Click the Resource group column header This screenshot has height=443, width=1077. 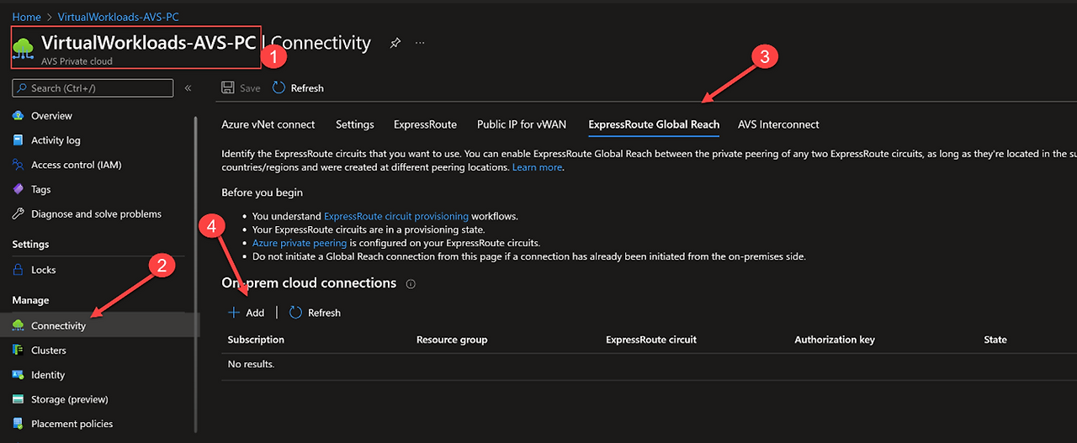pos(452,340)
